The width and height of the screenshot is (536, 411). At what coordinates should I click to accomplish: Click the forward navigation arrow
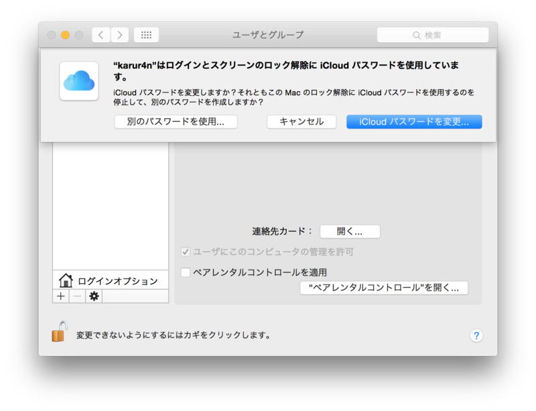click(x=120, y=35)
